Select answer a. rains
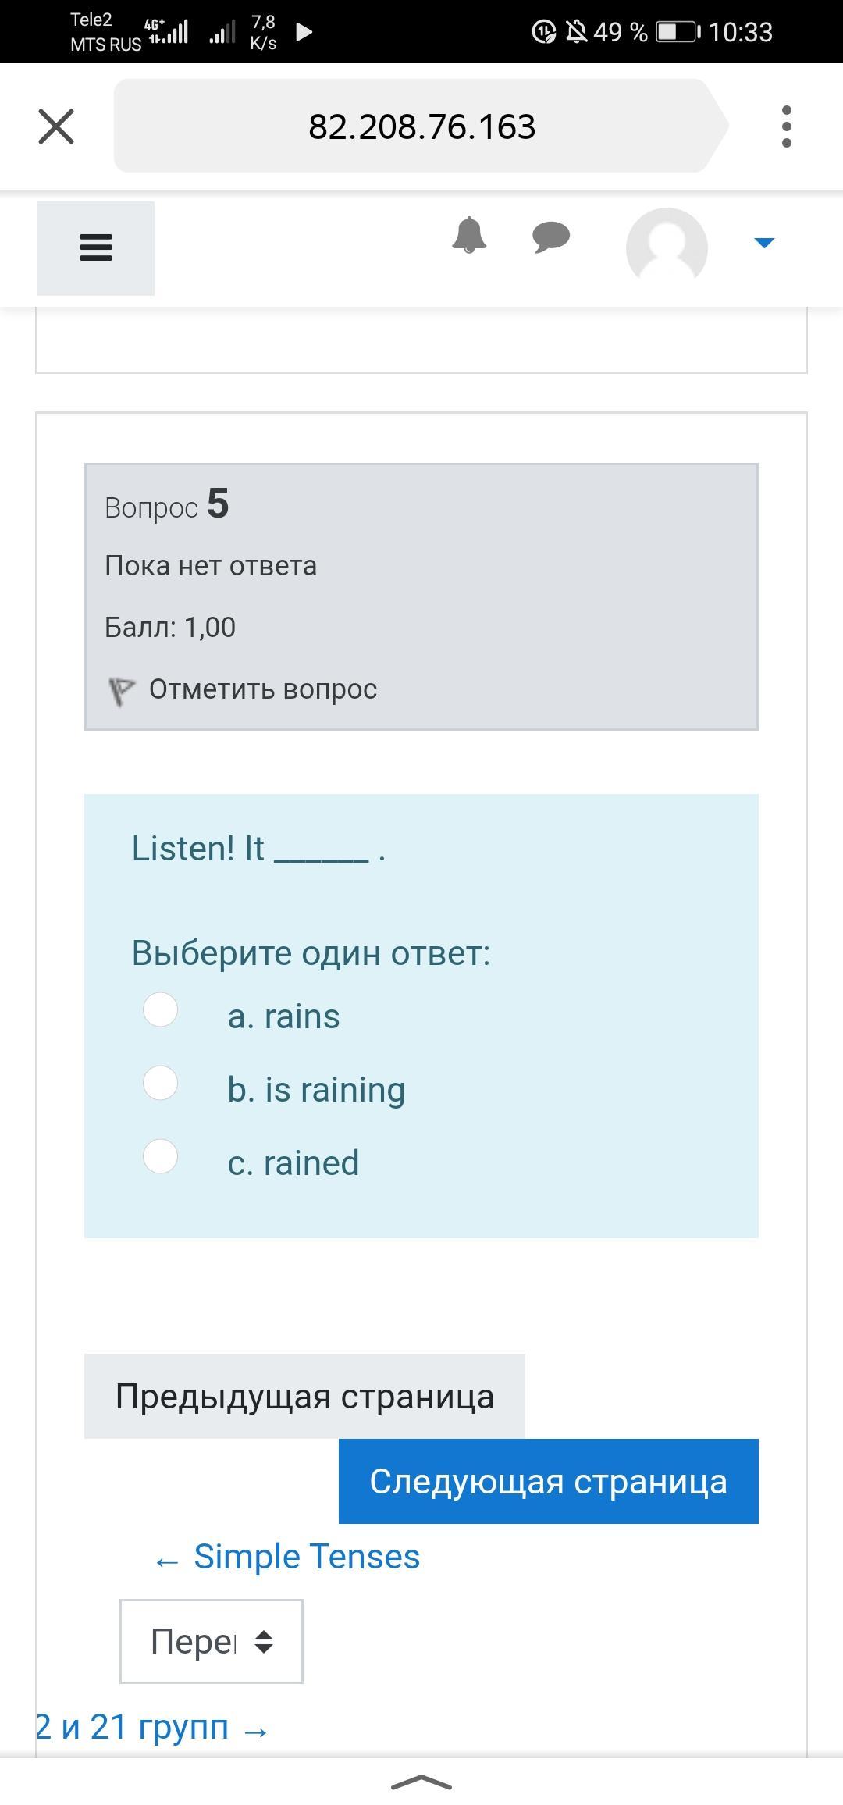This screenshot has width=843, height=1805. [x=161, y=1009]
